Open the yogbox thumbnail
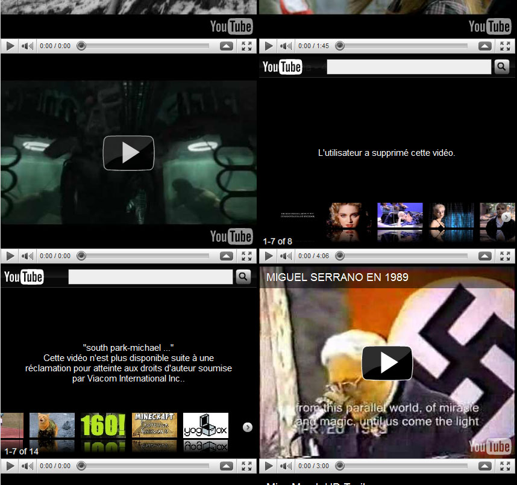Image resolution: width=517 pixels, height=485 pixels. pos(205,425)
